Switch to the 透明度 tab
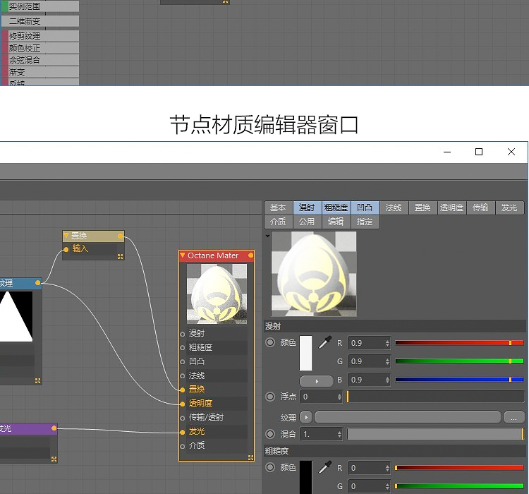 [x=451, y=207]
